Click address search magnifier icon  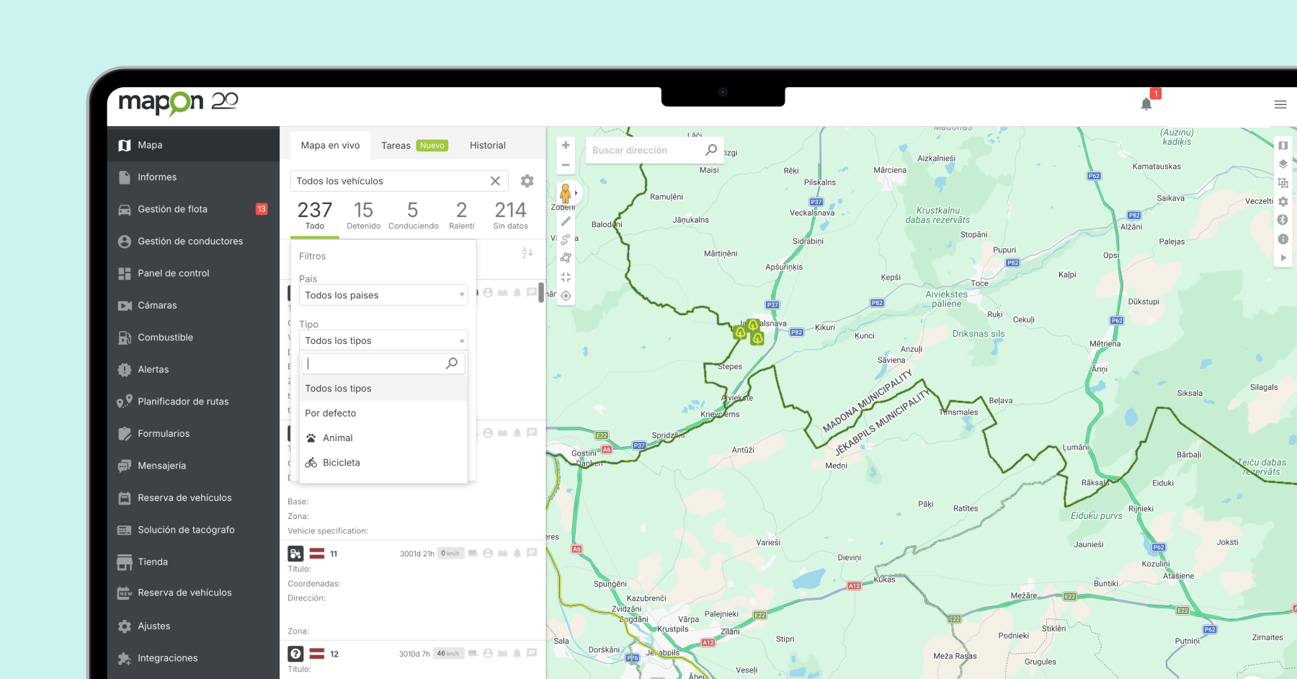point(711,150)
